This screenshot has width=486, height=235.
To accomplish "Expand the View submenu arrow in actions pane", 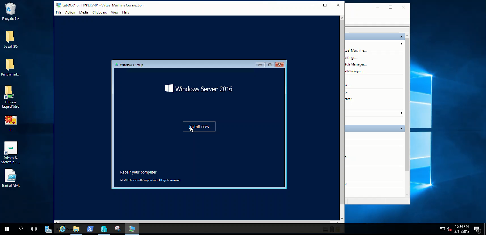I will pyautogui.click(x=402, y=113).
